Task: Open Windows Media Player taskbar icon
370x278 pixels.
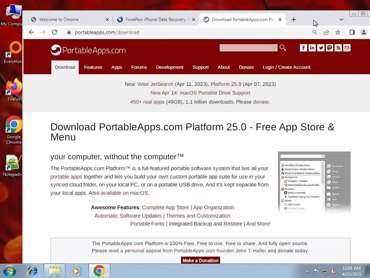Action: click(x=76, y=271)
